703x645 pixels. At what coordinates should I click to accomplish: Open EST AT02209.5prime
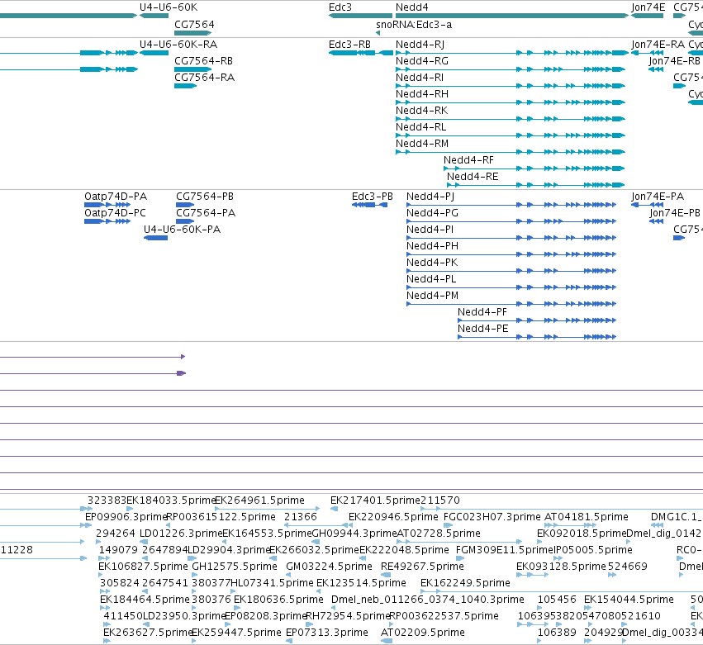(x=386, y=641)
